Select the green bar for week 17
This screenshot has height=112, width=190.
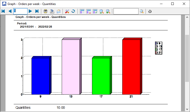tap(101, 76)
